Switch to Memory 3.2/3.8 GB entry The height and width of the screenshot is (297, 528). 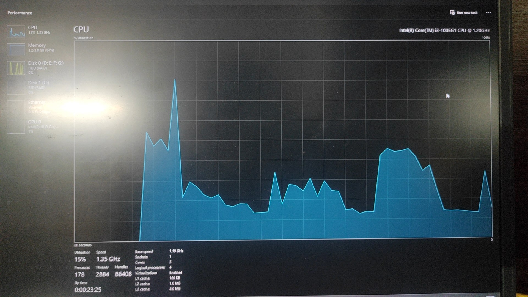coord(41,48)
